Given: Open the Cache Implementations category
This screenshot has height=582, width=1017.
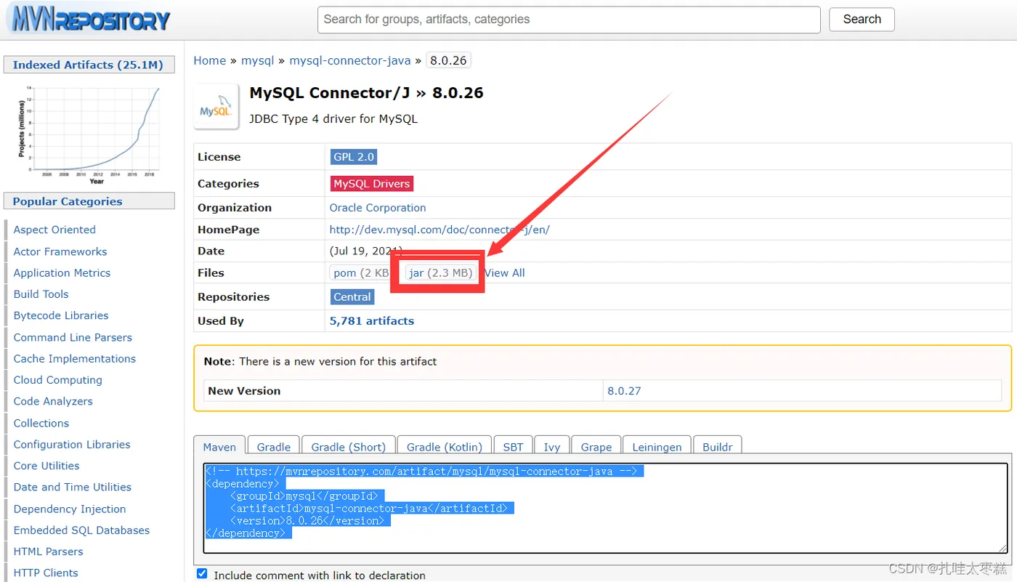Looking at the screenshot, I should (x=75, y=358).
